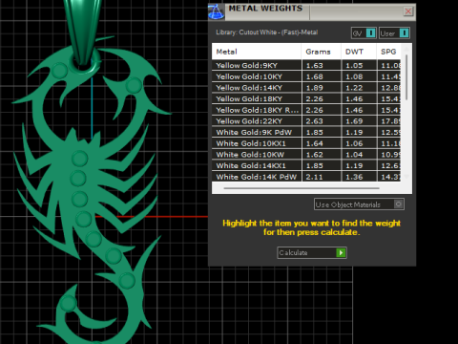Select the White Gold:9K PdW row
The height and width of the screenshot is (344, 458).
(306, 132)
